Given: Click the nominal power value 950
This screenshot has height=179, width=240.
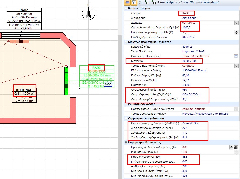Looking at the screenshot, I should tap(185, 90).
